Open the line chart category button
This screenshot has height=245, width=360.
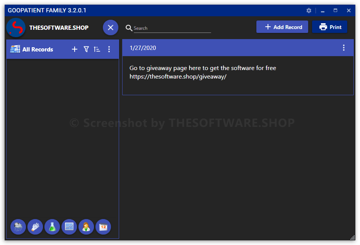tap(69, 227)
